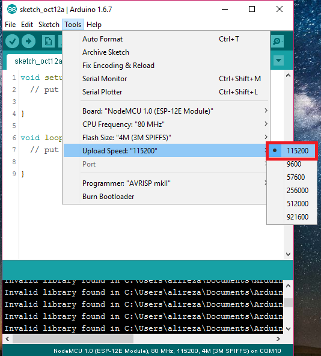
Task: Close the Arduino window
Action: point(280,9)
